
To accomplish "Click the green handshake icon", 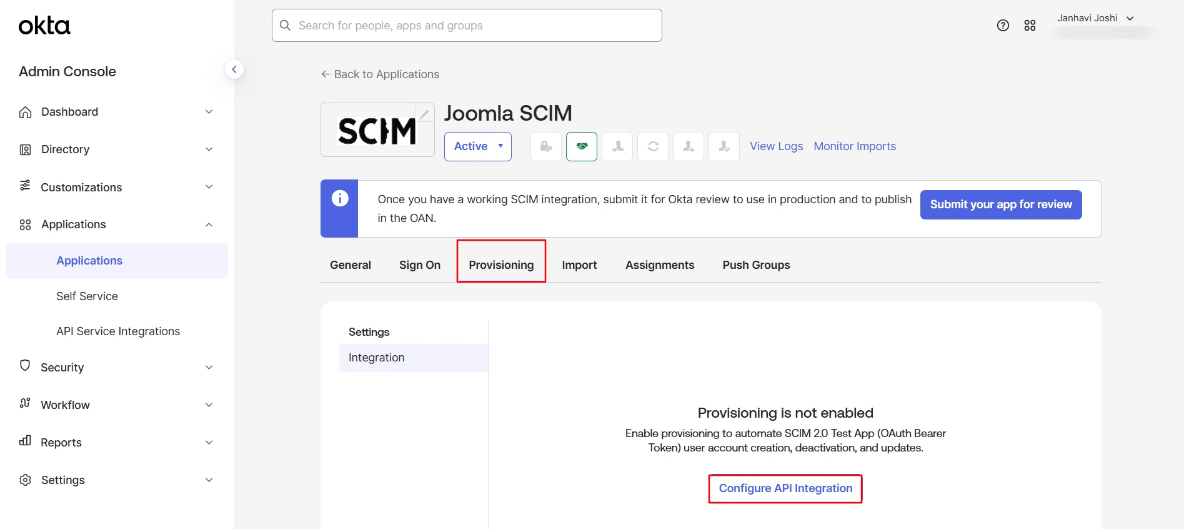I will tap(582, 146).
